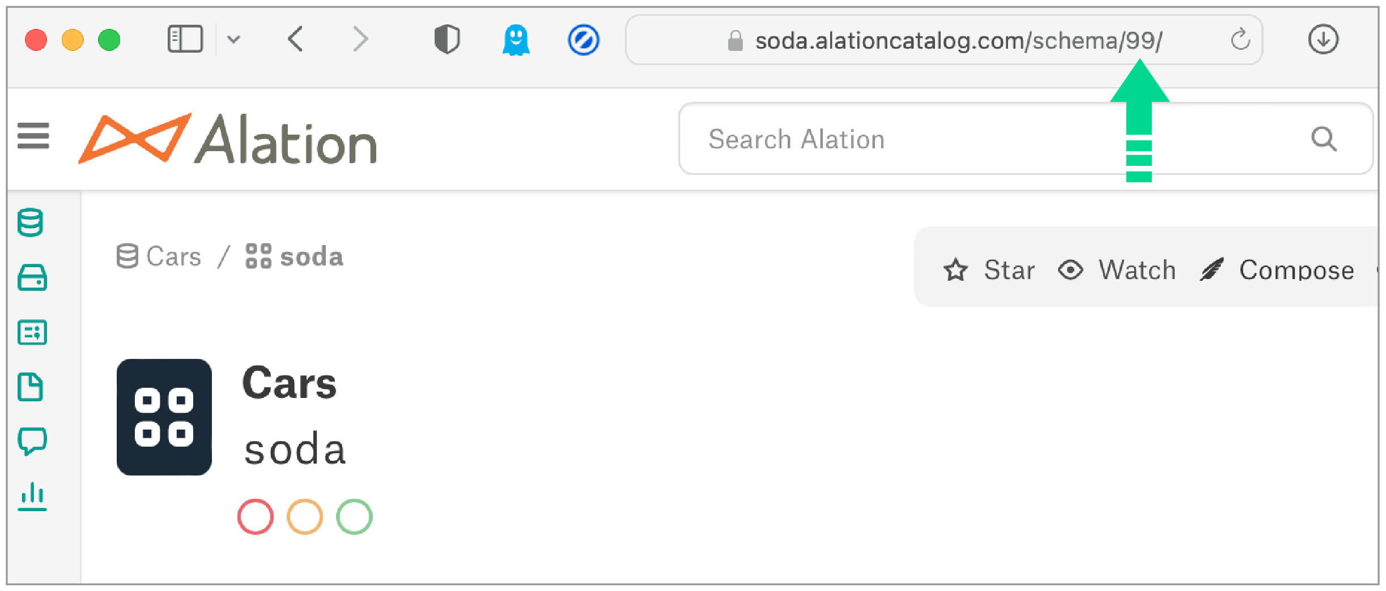1386x591 pixels.
Task: Expand the sidebar dropdown chevron in Safari
Action: pos(233,40)
